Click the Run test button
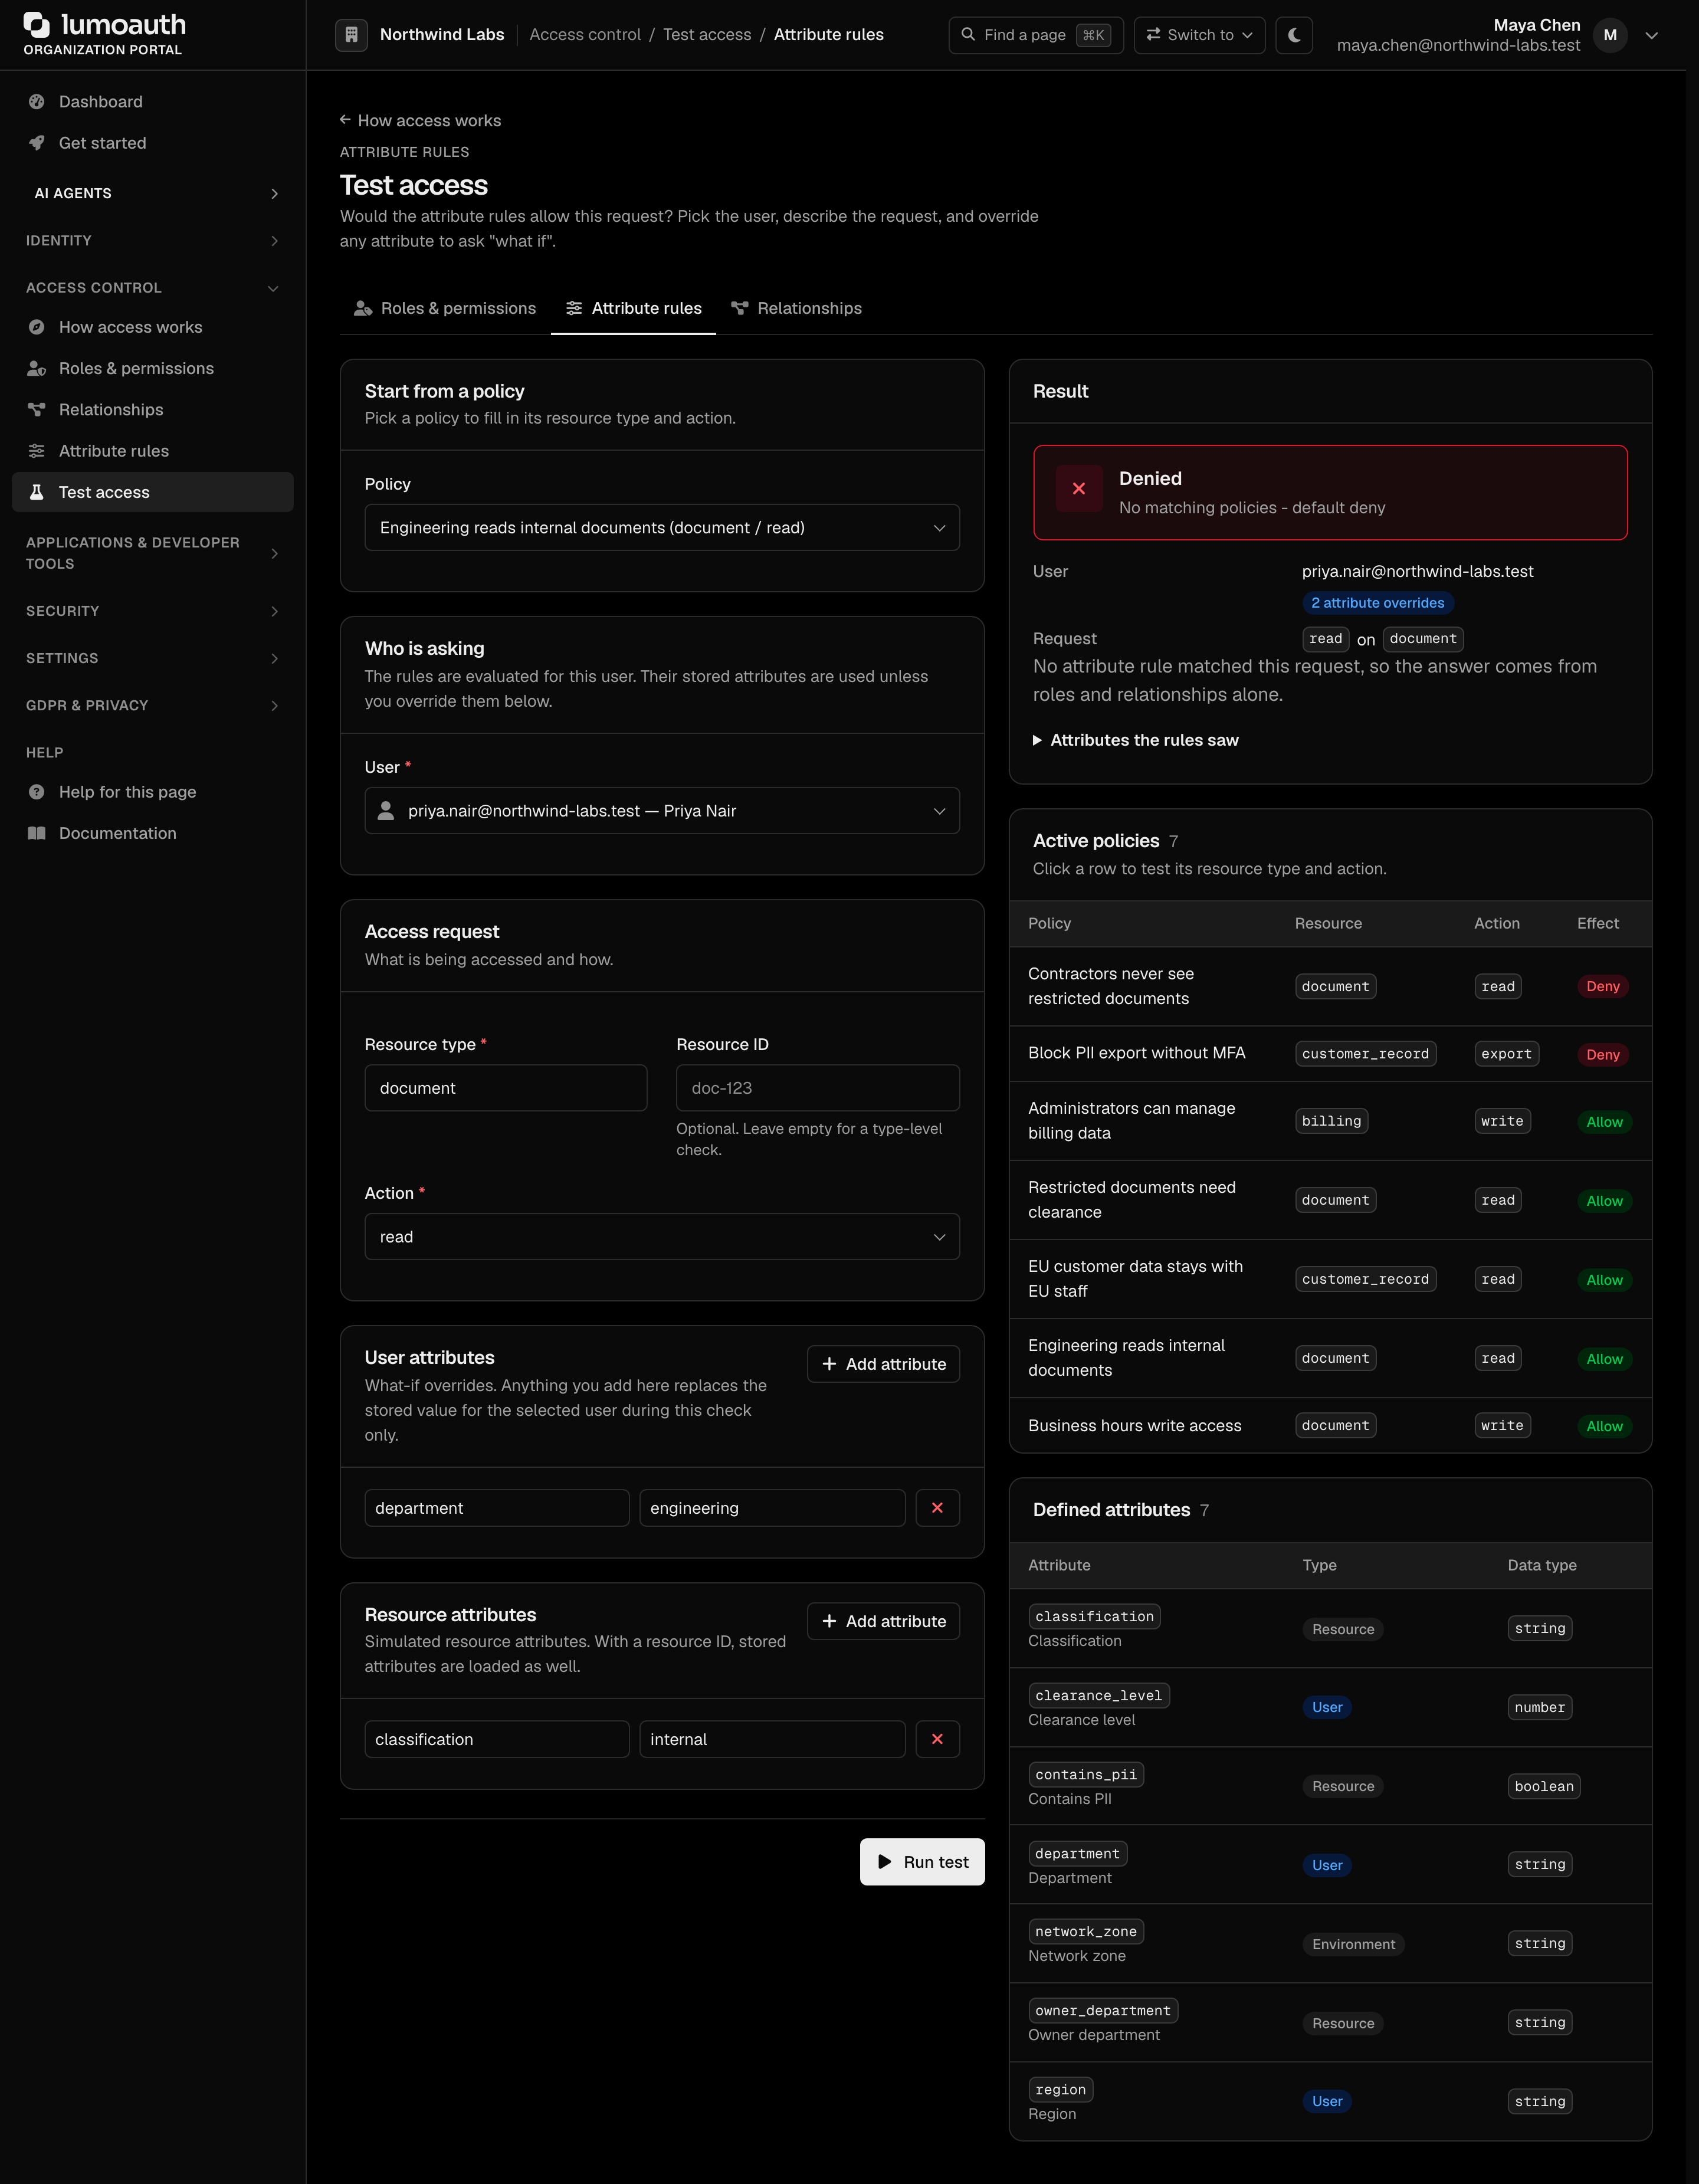 tap(922, 1862)
